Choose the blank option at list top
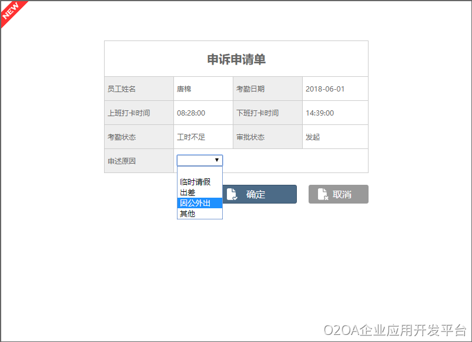 199,171
